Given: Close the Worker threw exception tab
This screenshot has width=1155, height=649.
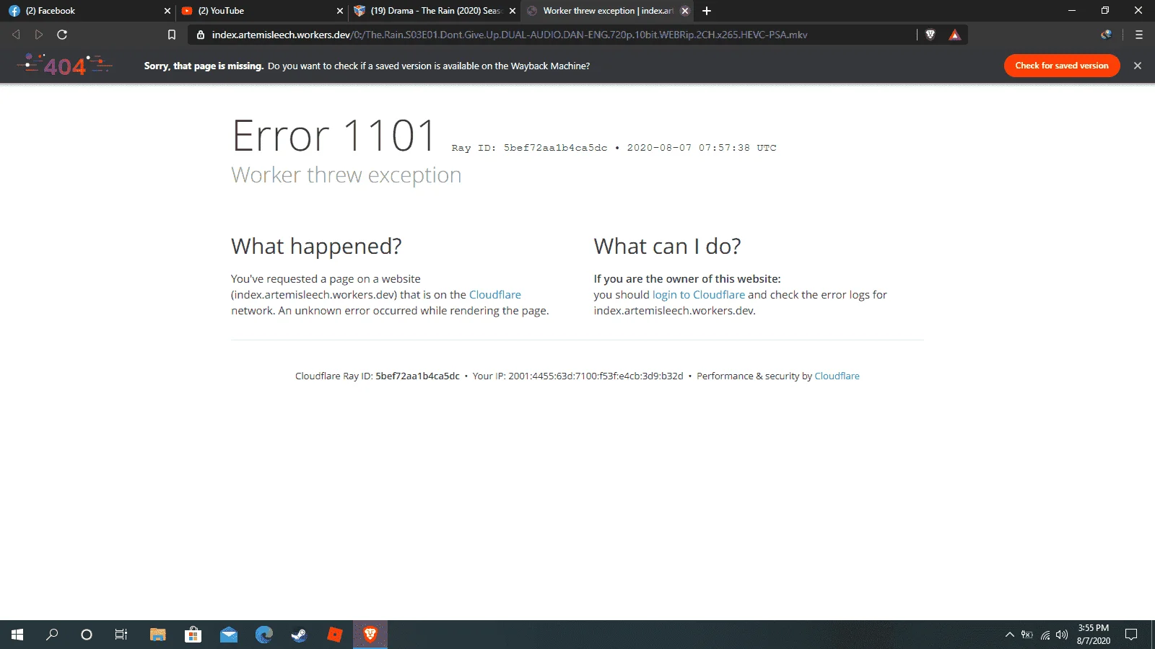Looking at the screenshot, I should point(685,11).
